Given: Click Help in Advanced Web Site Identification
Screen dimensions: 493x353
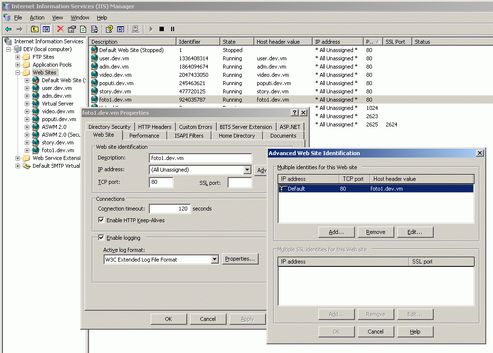Looking at the screenshot, I should coord(415,332).
